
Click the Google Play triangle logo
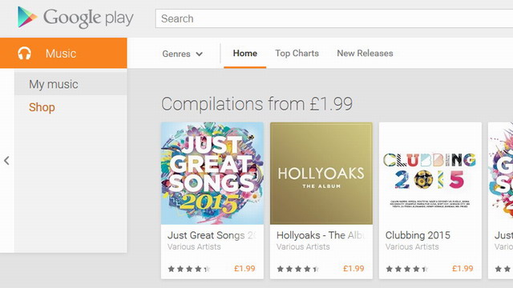[x=27, y=17]
